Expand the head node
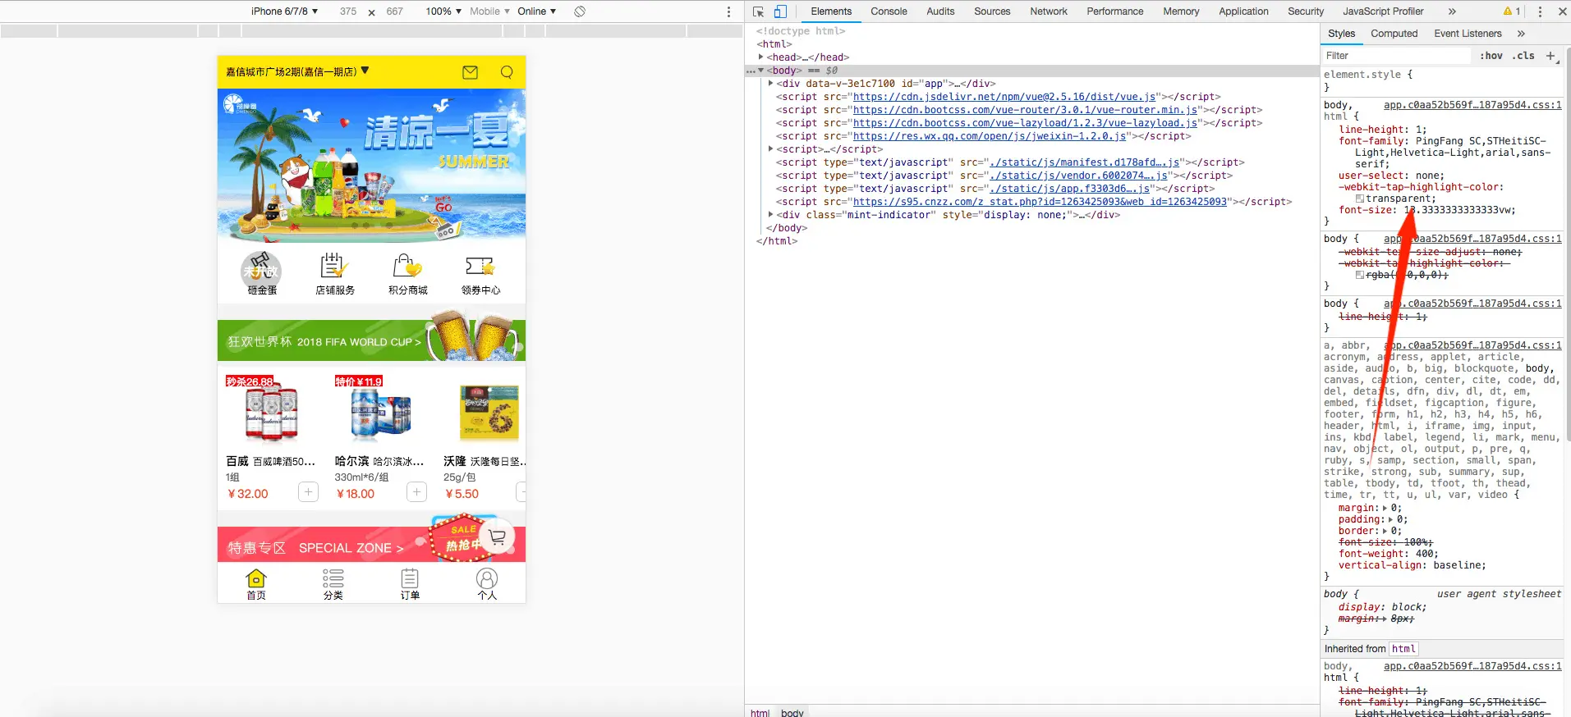The height and width of the screenshot is (717, 1571). [x=760, y=57]
